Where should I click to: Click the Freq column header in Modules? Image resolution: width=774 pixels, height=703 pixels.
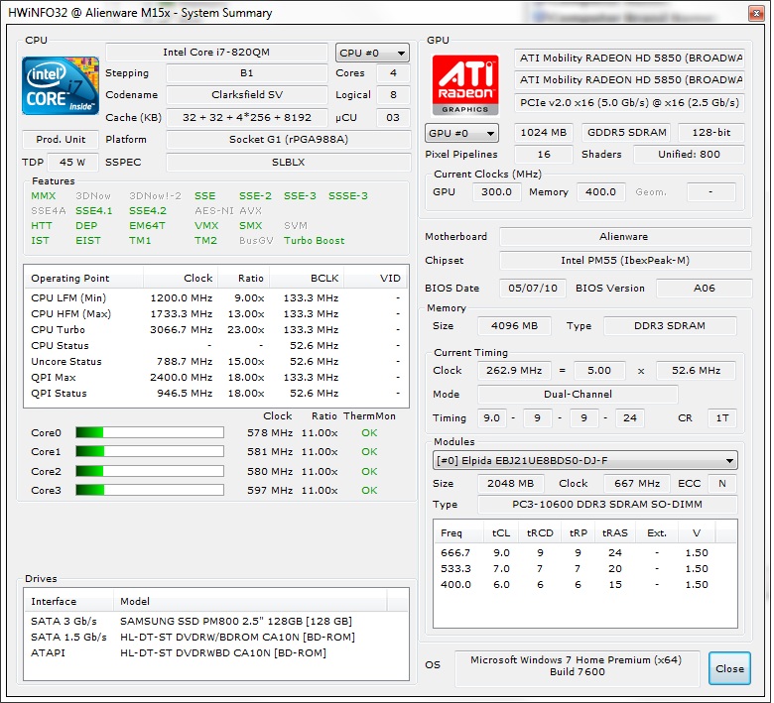click(459, 532)
